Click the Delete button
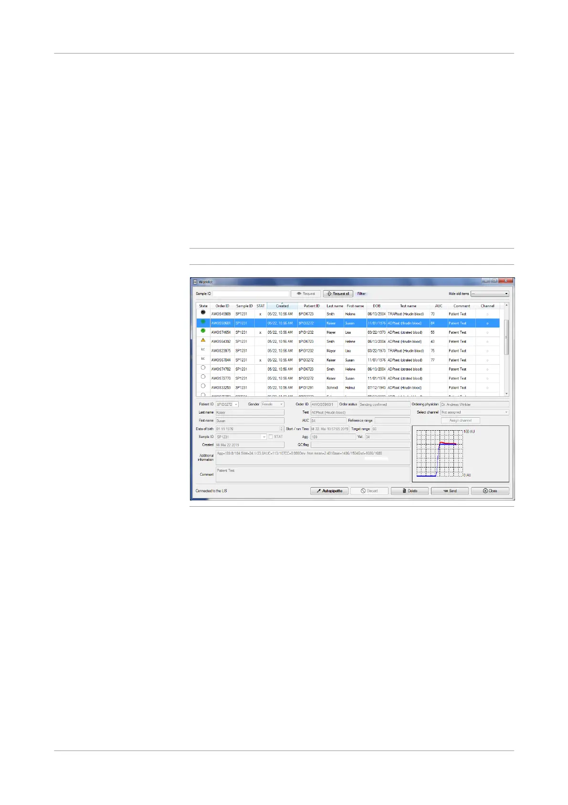The image size is (568, 805). [x=410, y=491]
